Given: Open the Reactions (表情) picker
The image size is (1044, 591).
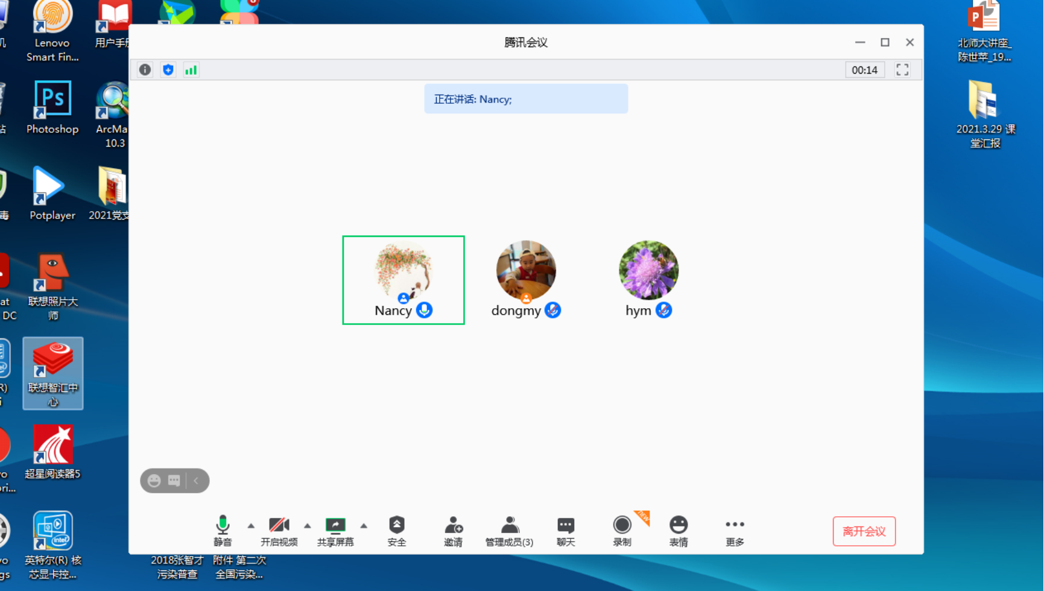Looking at the screenshot, I should [679, 531].
